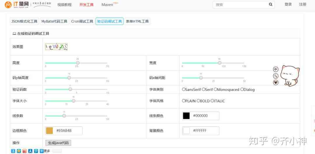The image size is (315, 154).
Task: Click the 登录 login link
Action: [x=288, y=4]
